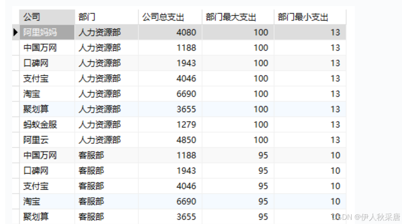Select 人力资源部 cell in 蚂蚁金服 row
This screenshot has height=224, width=402.
(106, 125)
